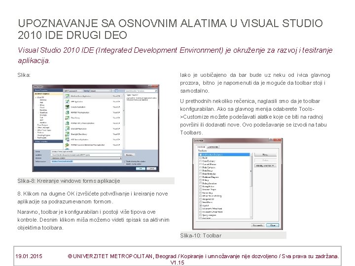The image size is (355, 266).
Task: Click Cancel in the New Project dialog
Action: tap(151, 168)
